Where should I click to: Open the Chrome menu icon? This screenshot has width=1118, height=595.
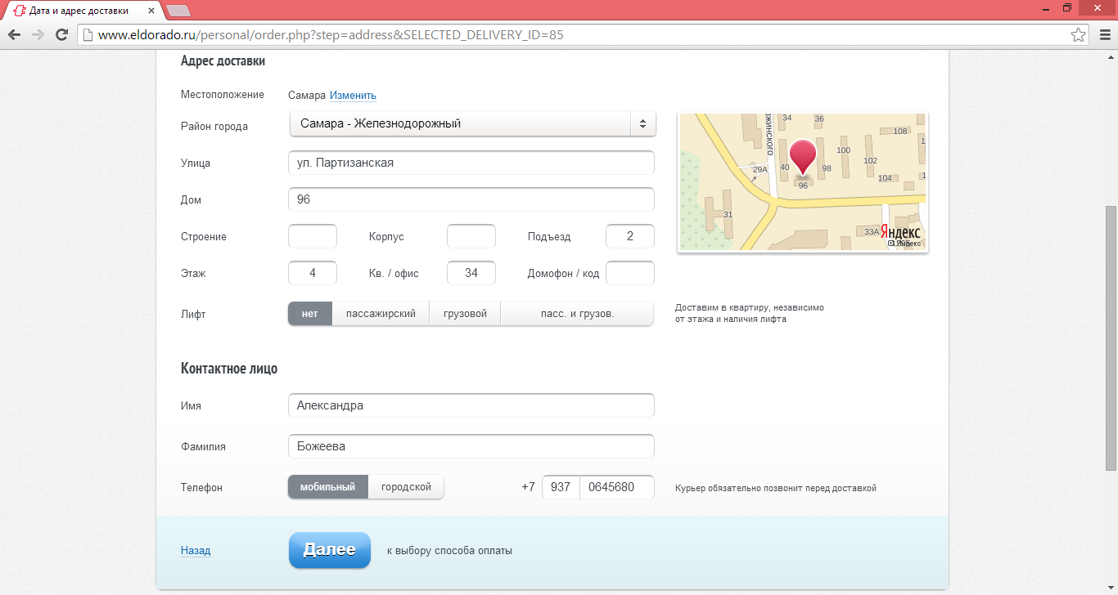coord(1102,35)
